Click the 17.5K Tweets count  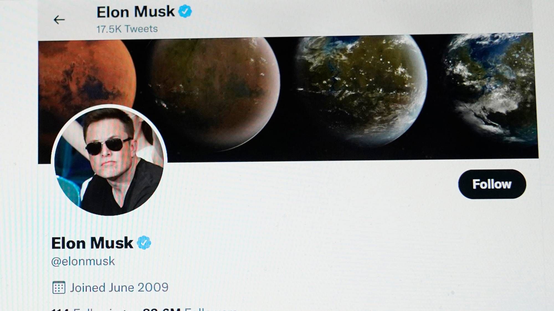[x=127, y=29]
